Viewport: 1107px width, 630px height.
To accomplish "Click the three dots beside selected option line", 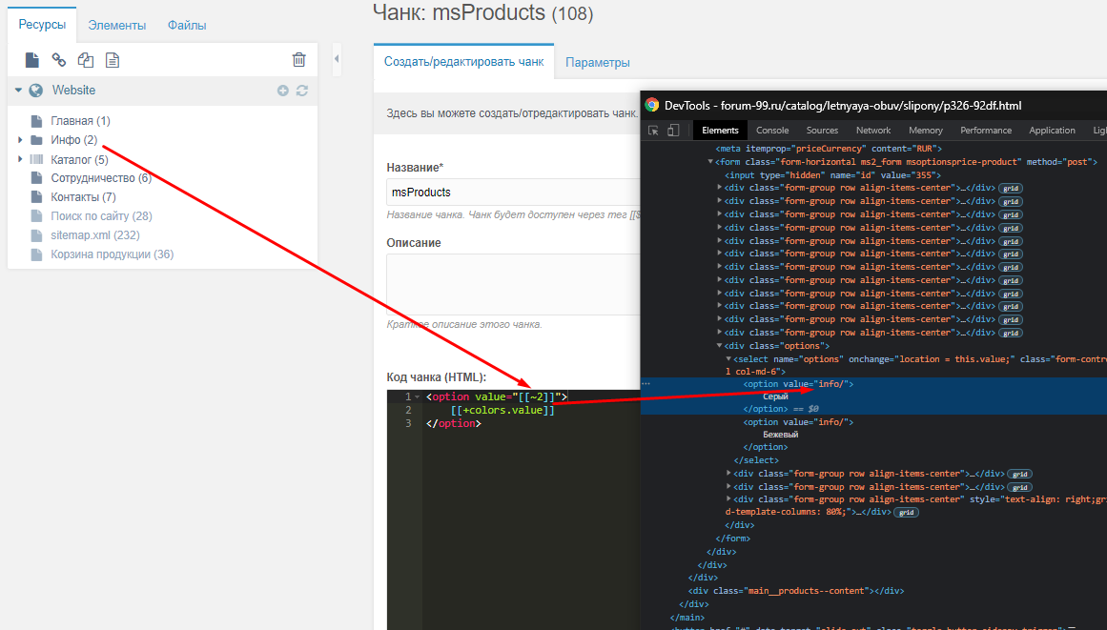I will point(646,384).
